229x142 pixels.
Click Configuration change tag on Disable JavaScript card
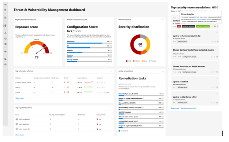[x=189, y=72]
